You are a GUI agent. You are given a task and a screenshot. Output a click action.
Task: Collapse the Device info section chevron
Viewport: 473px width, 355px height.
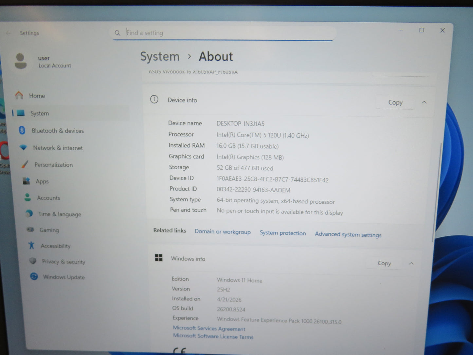(424, 103)
